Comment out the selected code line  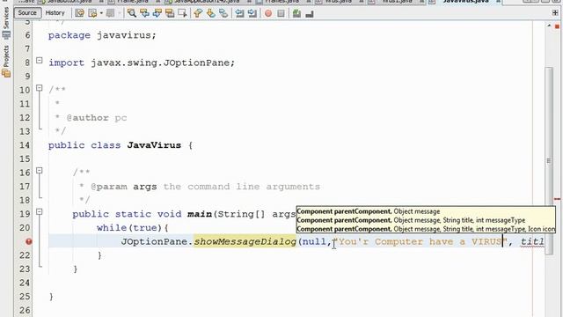(296, 14)
